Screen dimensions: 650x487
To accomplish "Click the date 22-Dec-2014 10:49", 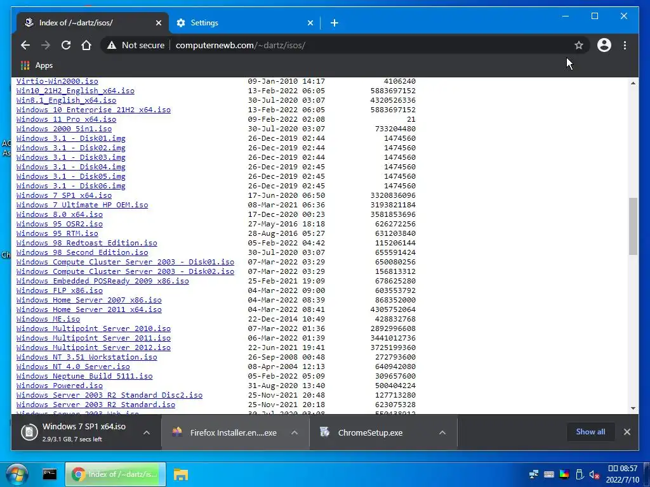I will pos(286,320).
